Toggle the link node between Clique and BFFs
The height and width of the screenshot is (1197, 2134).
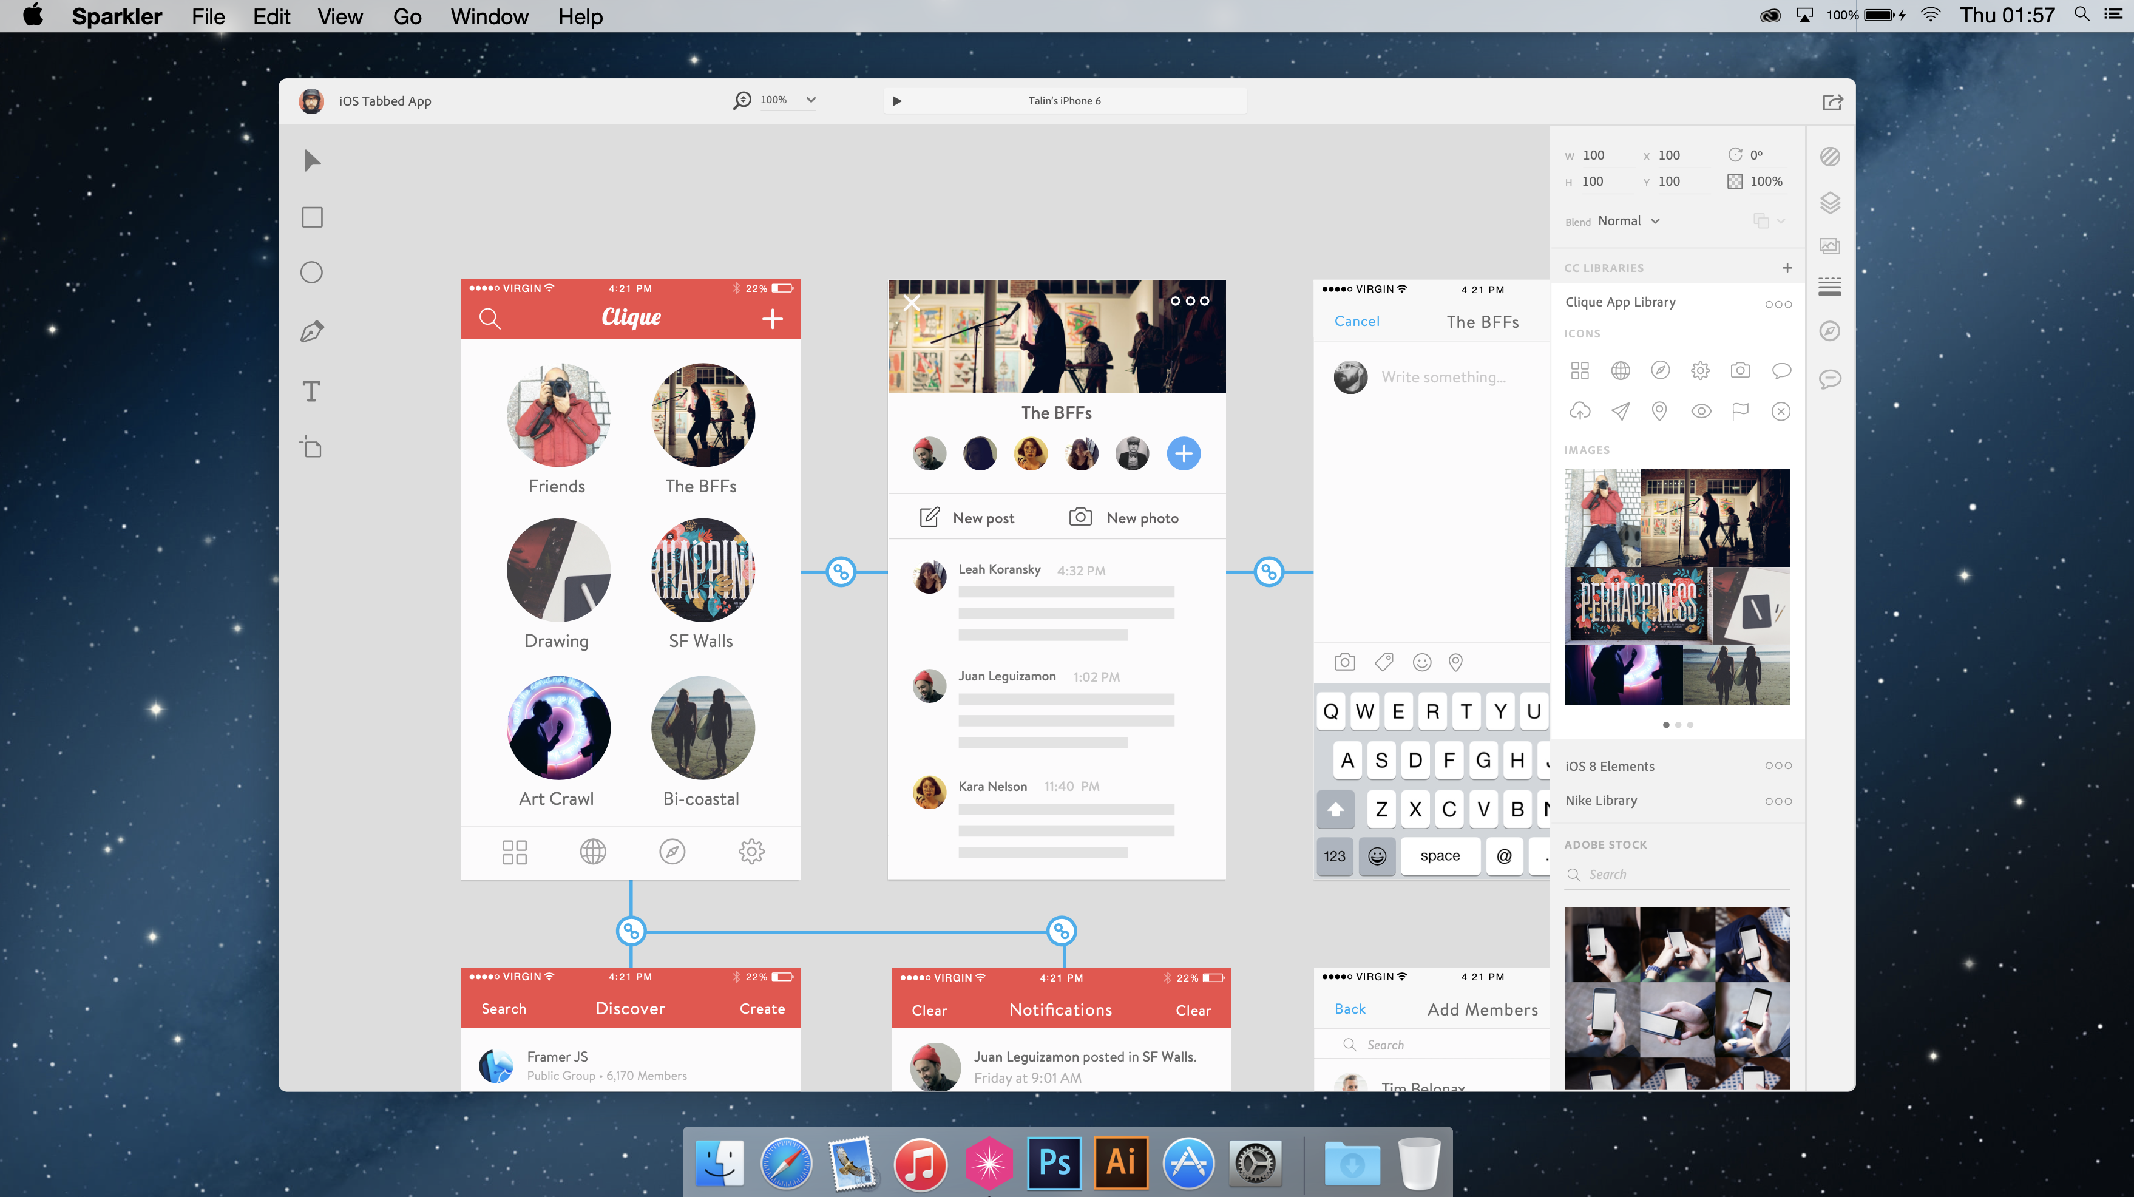point(841,572)
